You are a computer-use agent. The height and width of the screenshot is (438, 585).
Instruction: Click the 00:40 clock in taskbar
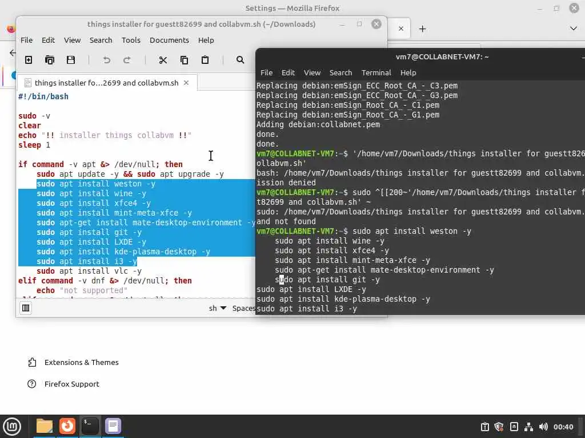[563, 427]
